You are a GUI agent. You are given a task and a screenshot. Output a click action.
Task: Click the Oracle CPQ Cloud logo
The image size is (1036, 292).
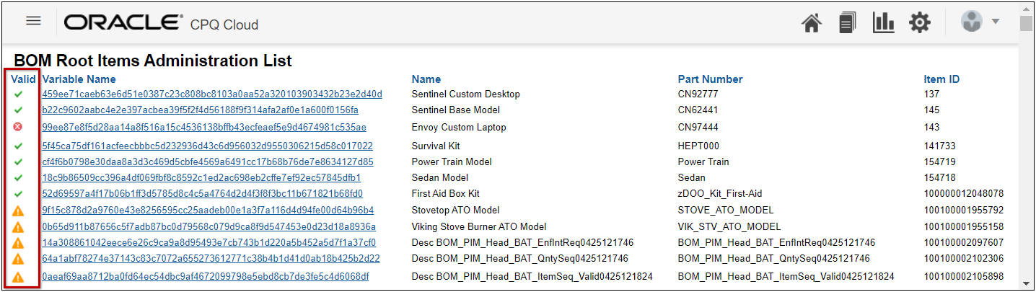point(161,23)
